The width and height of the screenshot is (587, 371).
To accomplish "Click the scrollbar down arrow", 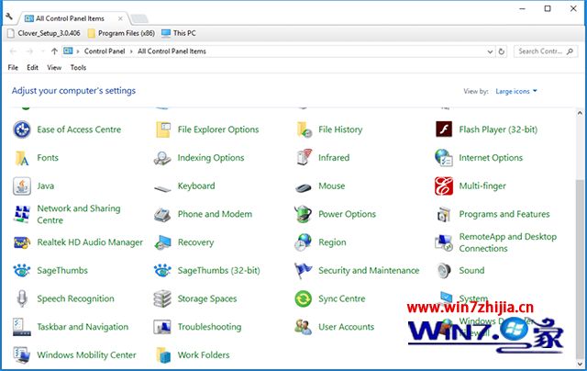I will click(x=580, y=365).
